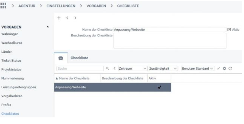Screen dimensions: 244x124
Task: Collapse the VORGABEN sidebar section
Action: [48, 27]
